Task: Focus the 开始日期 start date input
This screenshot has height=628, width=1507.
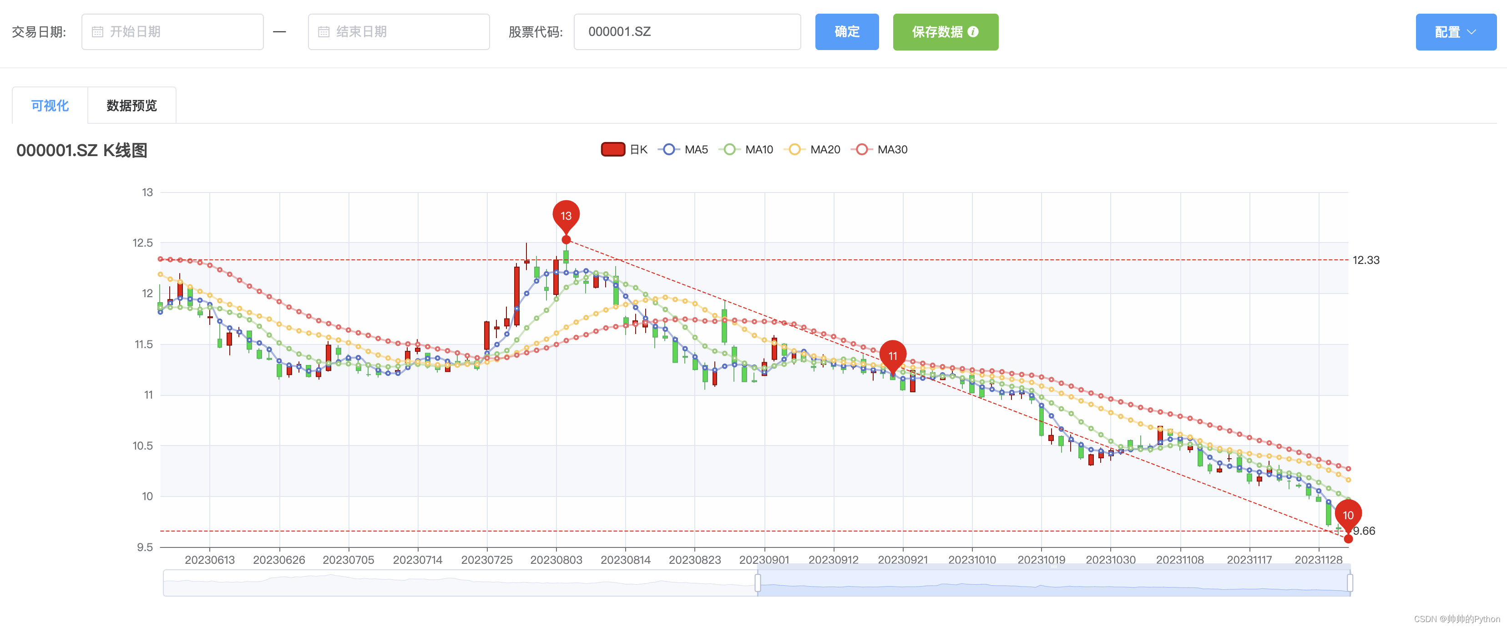Action: 172,31
